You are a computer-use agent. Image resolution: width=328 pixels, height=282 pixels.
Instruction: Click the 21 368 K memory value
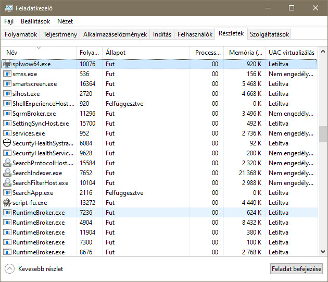pyautogui.click(x=250, y=173)
